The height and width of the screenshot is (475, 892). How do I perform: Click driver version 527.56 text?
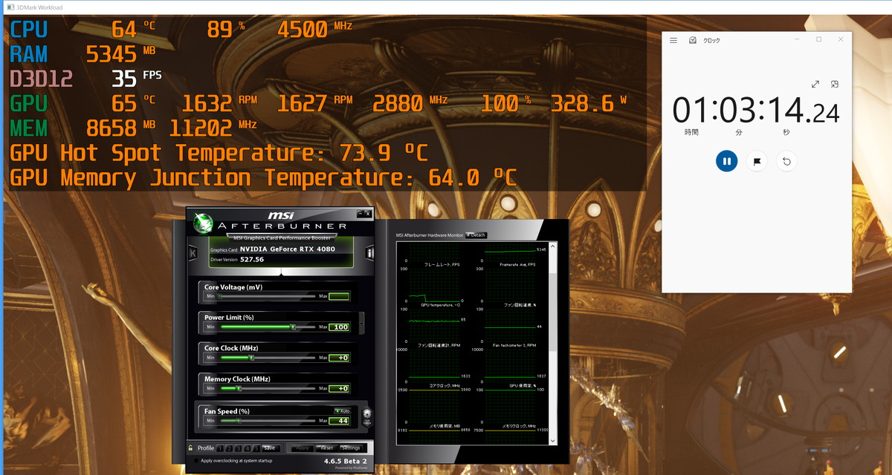(x=252, y=260)
